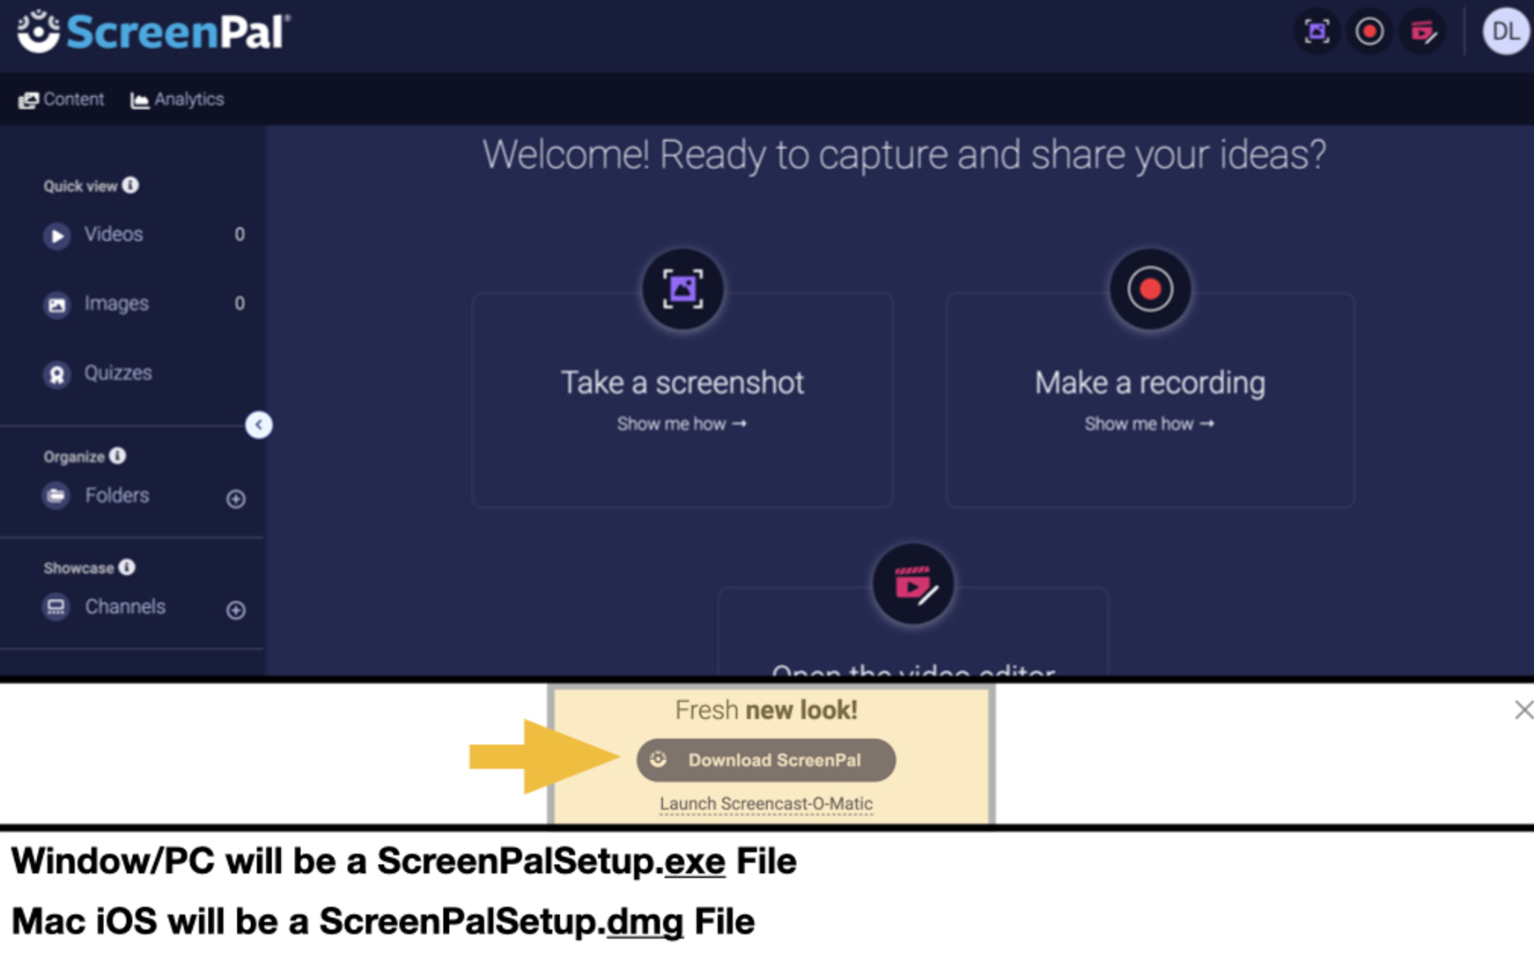The image size is (1534, 953).
Task: View the Organize info tooltip
Action: point(118,456)
